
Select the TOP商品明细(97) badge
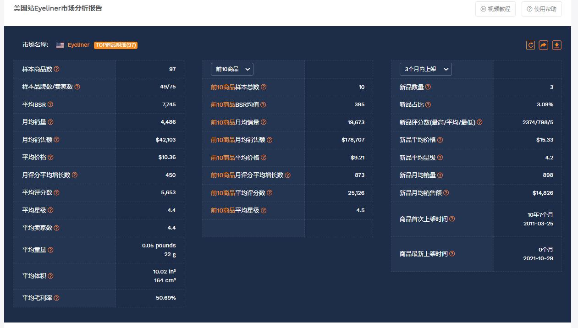pos(116,45)
